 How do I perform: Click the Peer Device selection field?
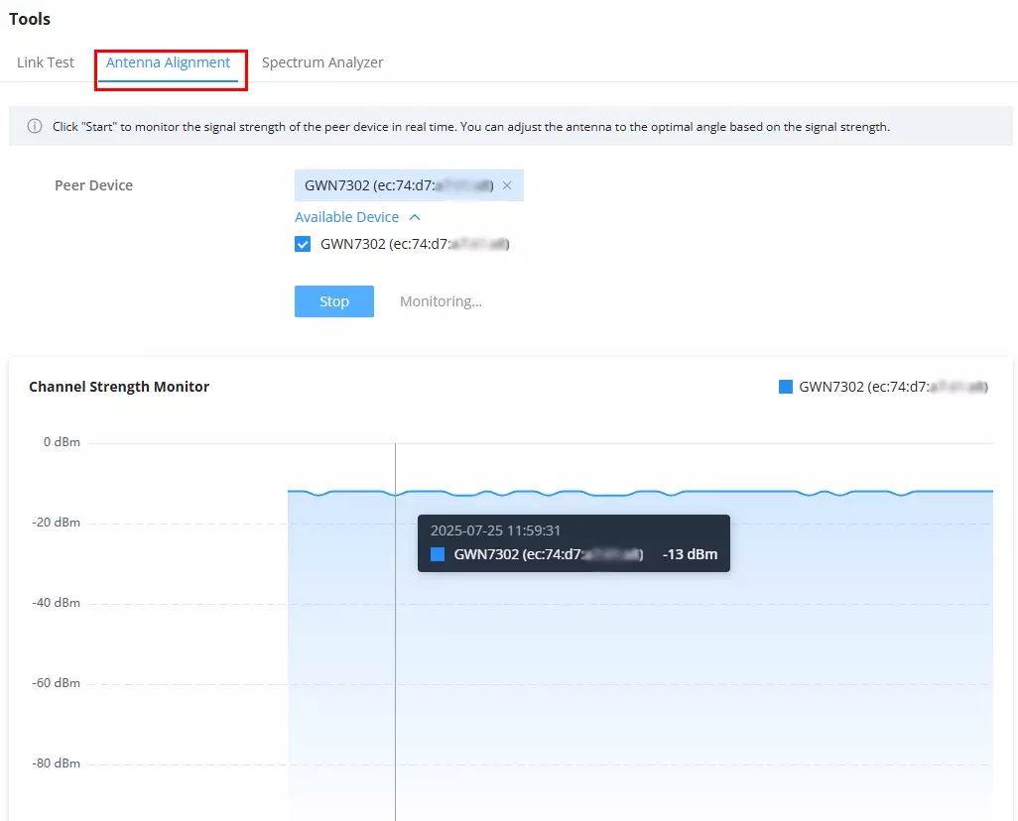click(409, 185)
